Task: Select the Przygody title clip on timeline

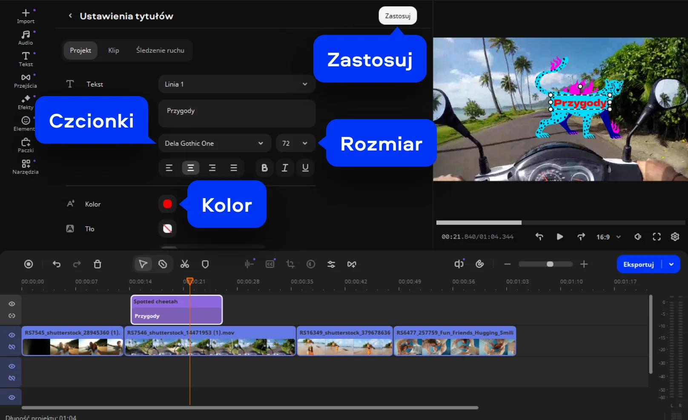Action: 176,316
